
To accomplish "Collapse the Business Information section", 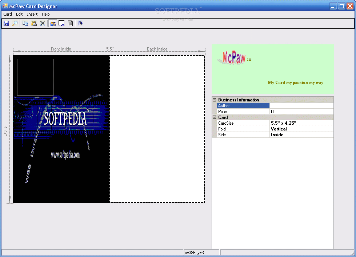I will click(x=214, y=100).
